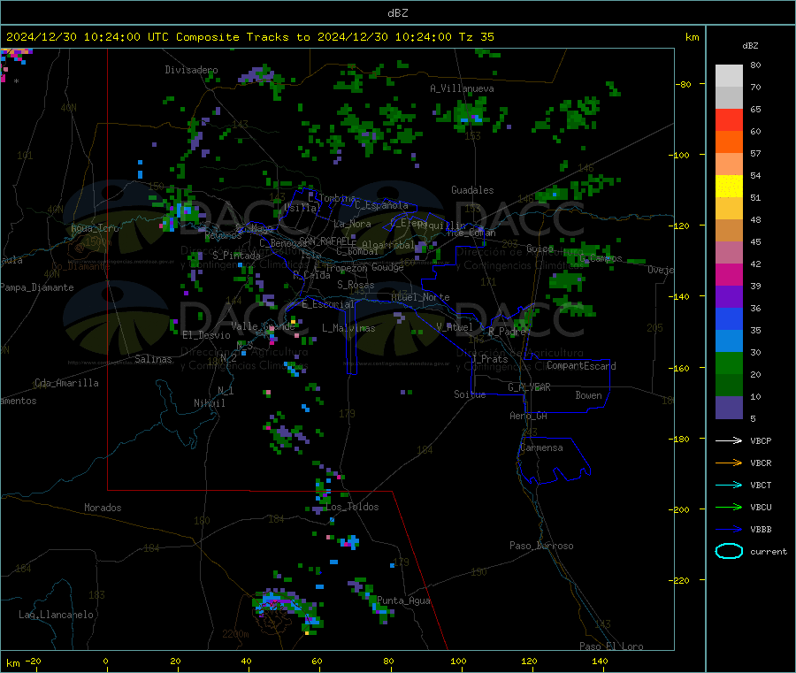Click the Paso_El_Loro location label

click(x=612, y=646)
